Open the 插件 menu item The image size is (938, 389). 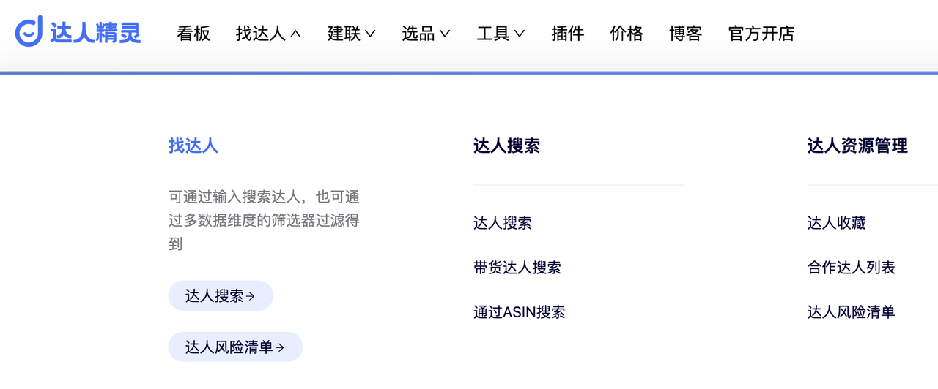tap(567, 34)
